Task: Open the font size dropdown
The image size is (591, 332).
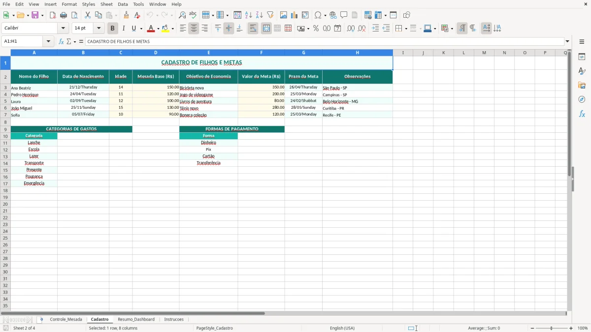Action: pyautogui.click(x=98, y=29)
